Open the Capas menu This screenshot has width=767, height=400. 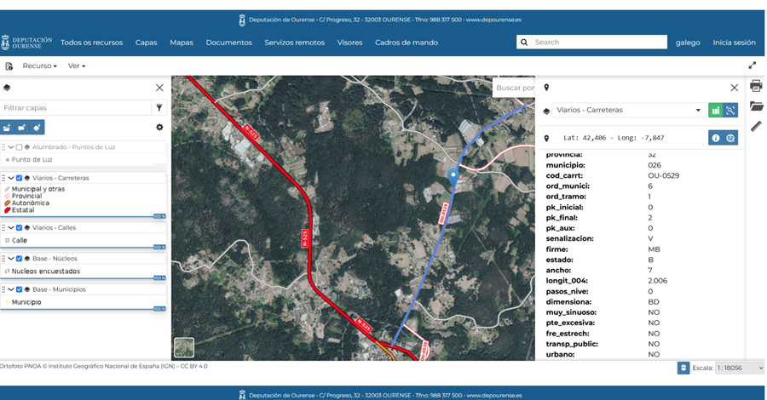tap(146, 43)
